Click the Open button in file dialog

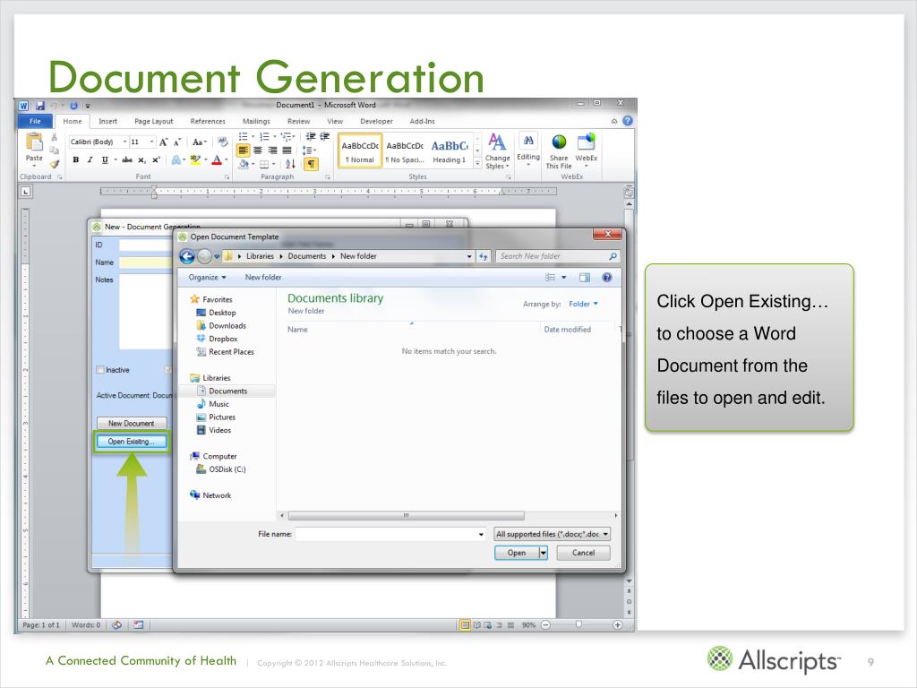pyautogui.click(x=517, y=553)
